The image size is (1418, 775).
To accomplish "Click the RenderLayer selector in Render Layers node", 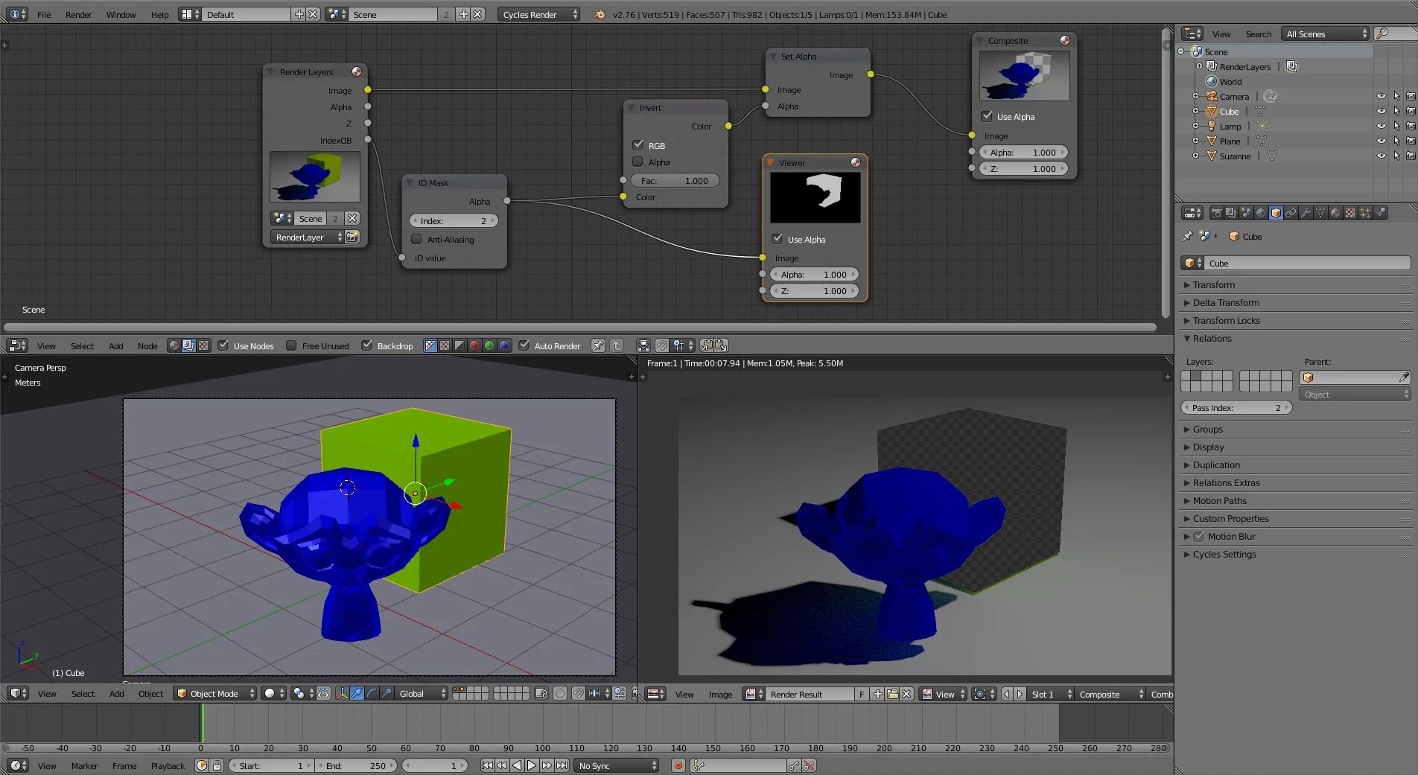I will coord(308,237).
